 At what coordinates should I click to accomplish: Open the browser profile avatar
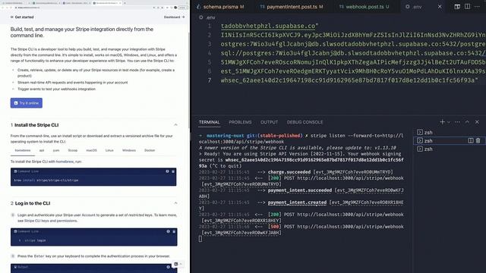coord(175,8)
